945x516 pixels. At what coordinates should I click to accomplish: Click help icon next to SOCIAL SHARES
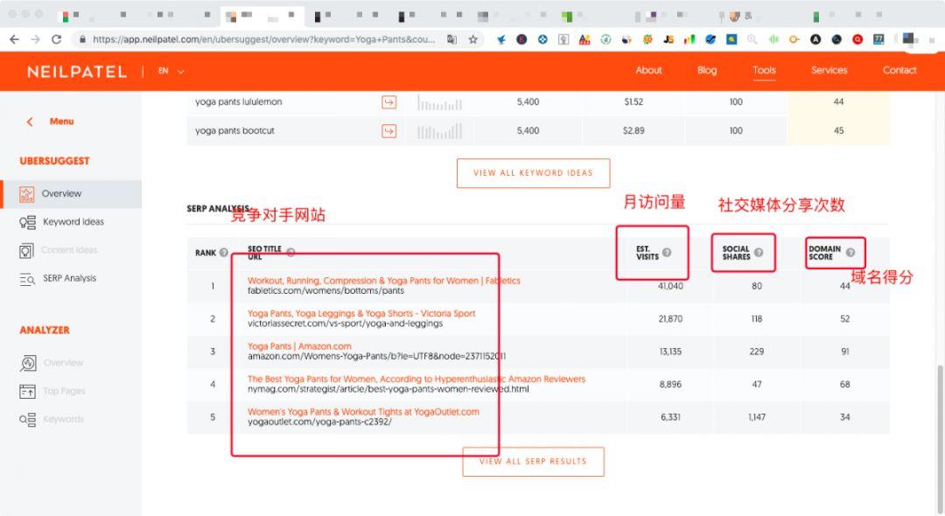(758, 252)
